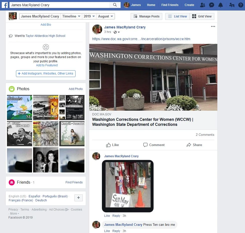Open the two women black-and-white photo thumbnail

tap(46, 160)
